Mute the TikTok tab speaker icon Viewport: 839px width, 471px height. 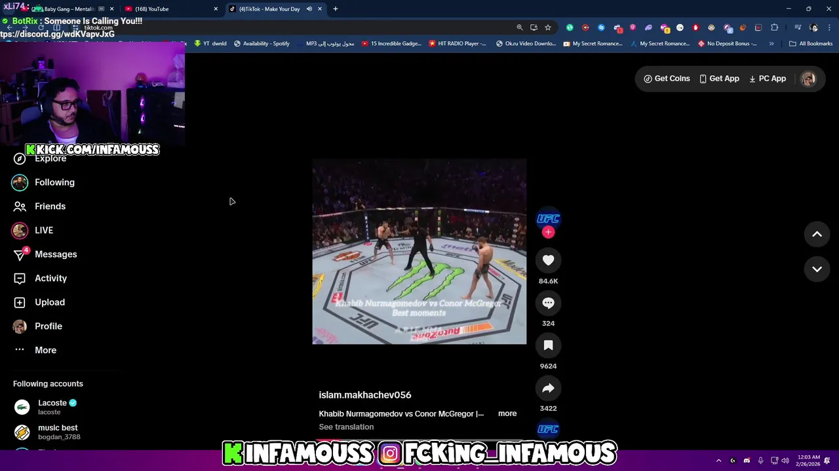(309, 9)
